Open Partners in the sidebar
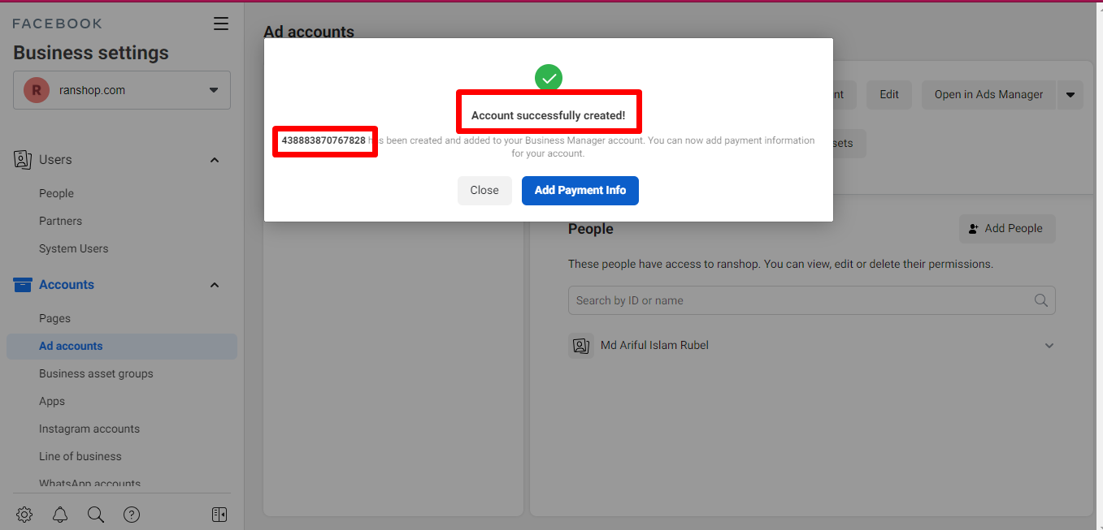This screenshot has width=1103, height=530. [60, 221]
